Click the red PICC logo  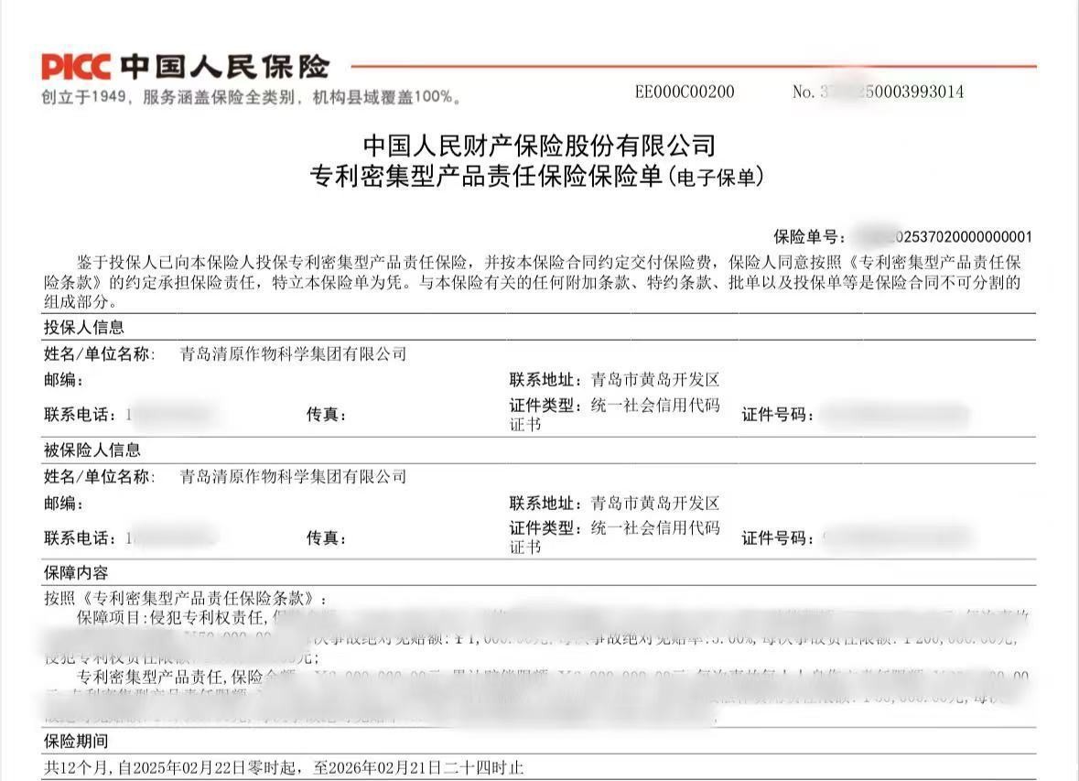tap(76, 67)
